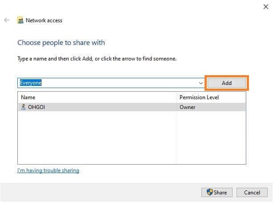Dismiss dialog with the Cancel button
The height and width of the screenshot is (202, 273).
click(x=252, y=192)
